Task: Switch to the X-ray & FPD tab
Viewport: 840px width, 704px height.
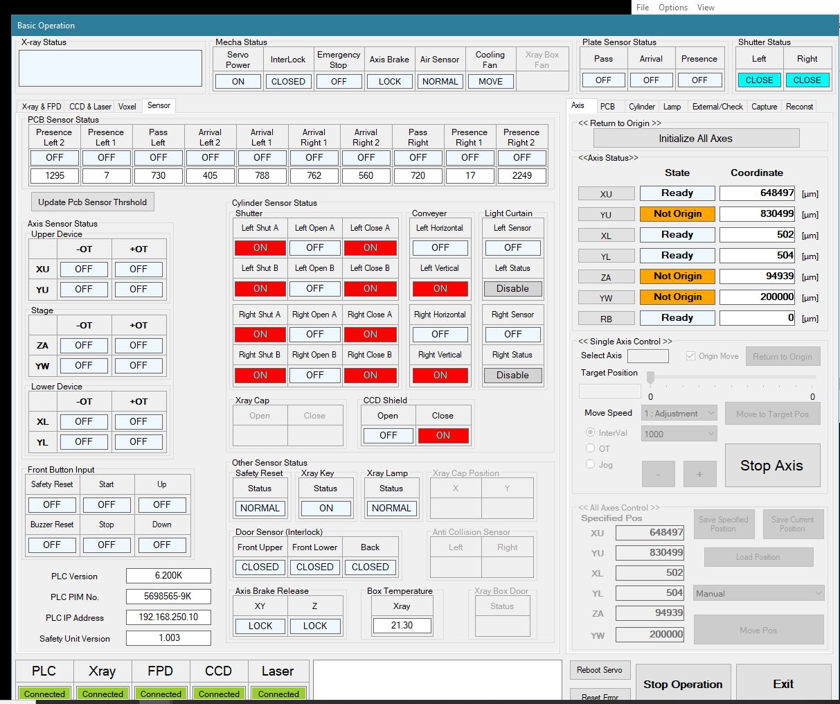Action: click(42, 107)
